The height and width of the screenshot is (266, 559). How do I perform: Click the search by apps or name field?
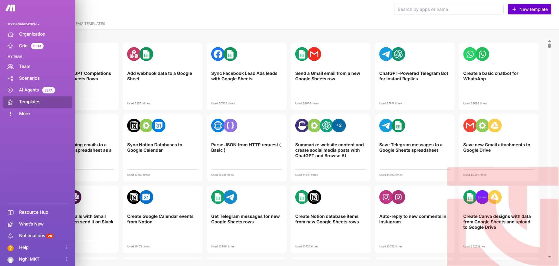pos(449,9)
